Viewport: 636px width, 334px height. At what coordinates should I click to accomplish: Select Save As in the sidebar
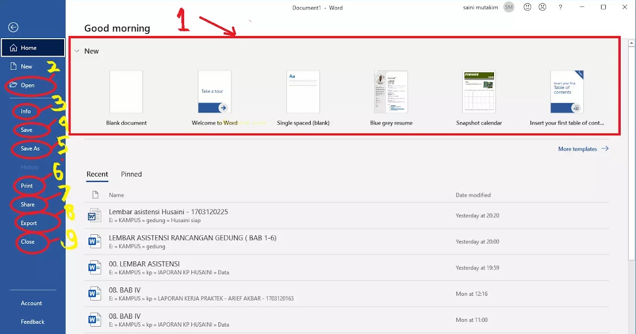[x=30, y=148]
